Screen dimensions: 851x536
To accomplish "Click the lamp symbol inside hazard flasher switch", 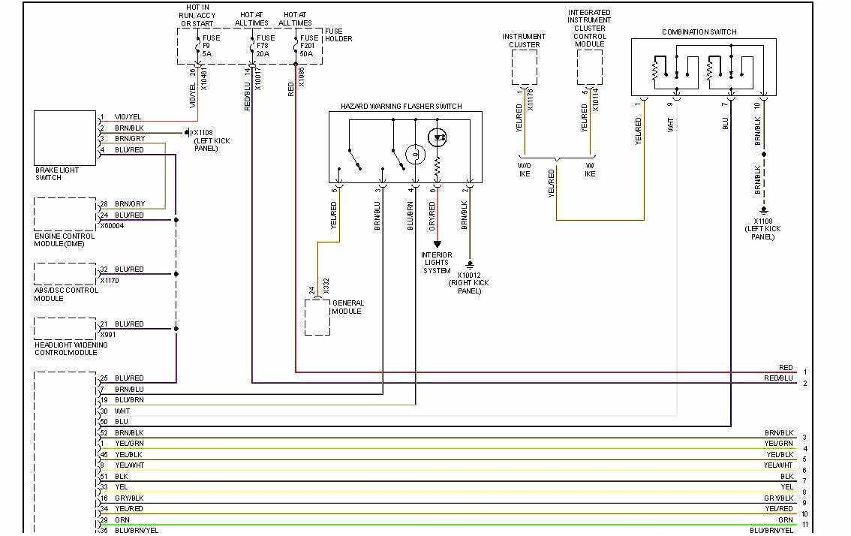I will pos(415,155).
